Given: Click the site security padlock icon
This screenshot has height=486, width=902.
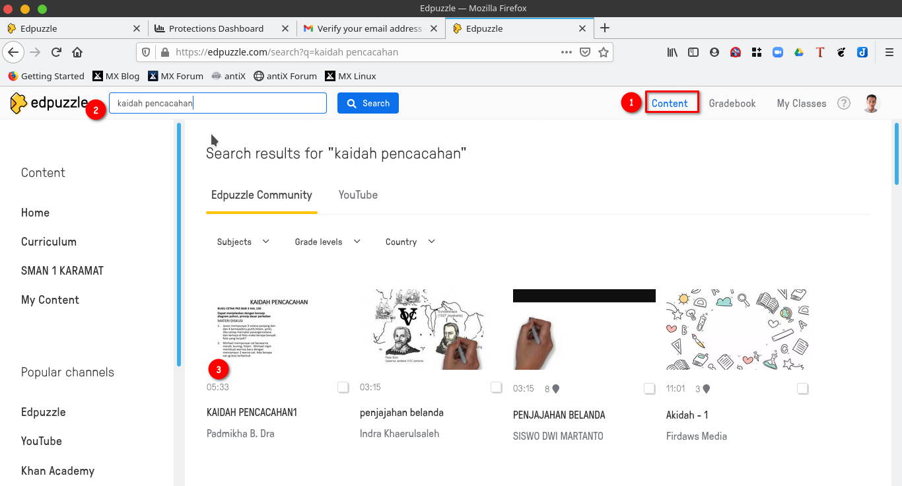Looking at the screenshot, I should (x=164, y=52).
